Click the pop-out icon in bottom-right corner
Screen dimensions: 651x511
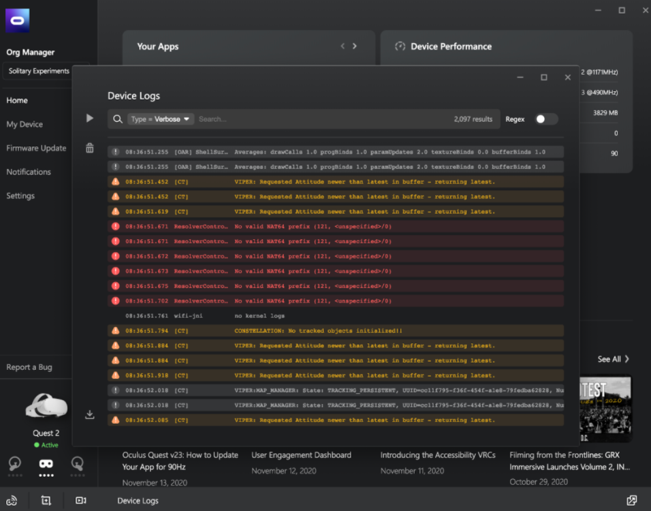point(632,501)
